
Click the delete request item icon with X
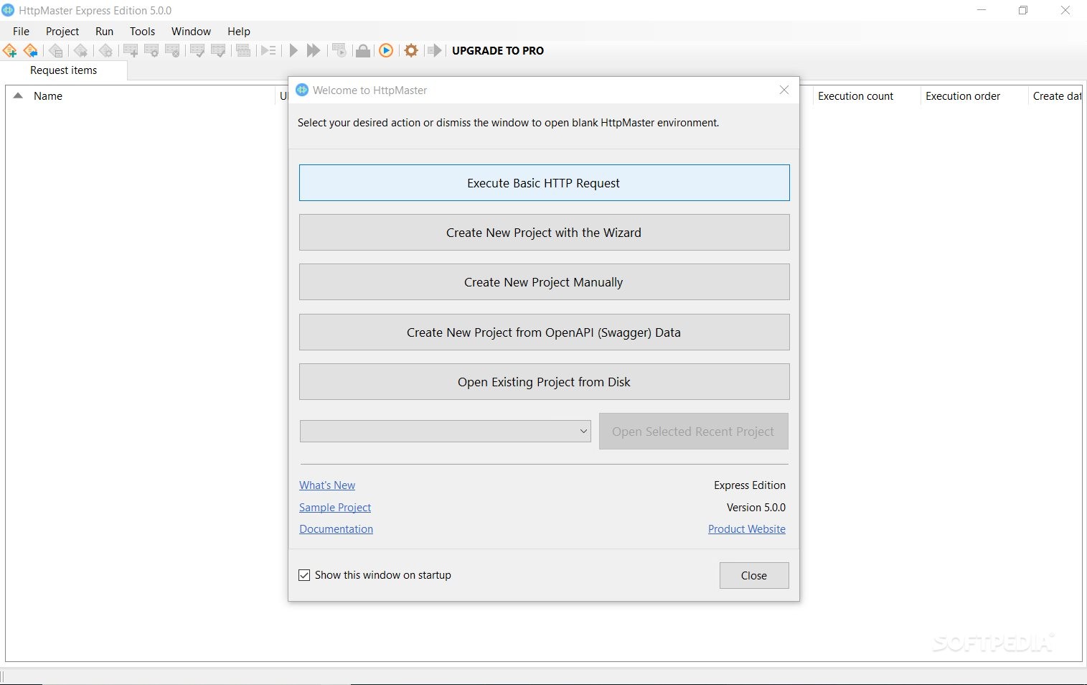tap(172, 50)
